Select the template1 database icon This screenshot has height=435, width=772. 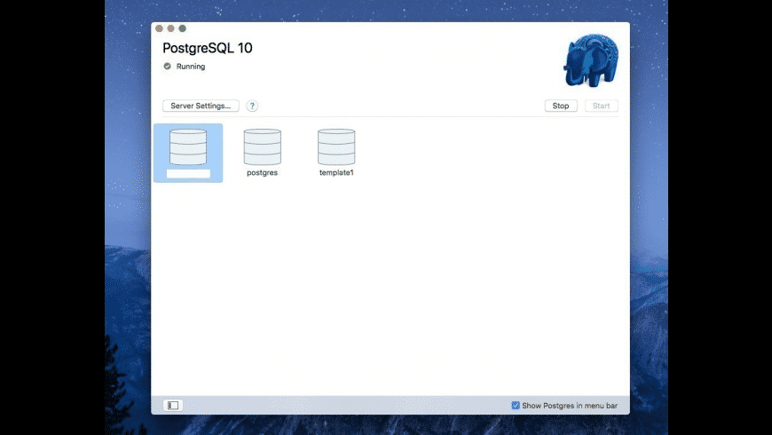pyautogui.click(x=336, y=146)
